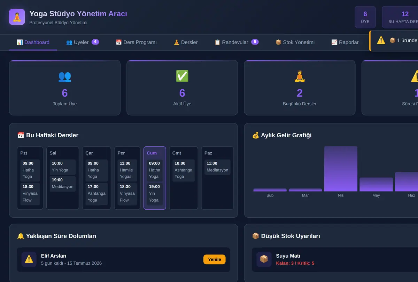Click the yoga studio logo icon
This screenshot has height=282, width=418.
(17, 17)
